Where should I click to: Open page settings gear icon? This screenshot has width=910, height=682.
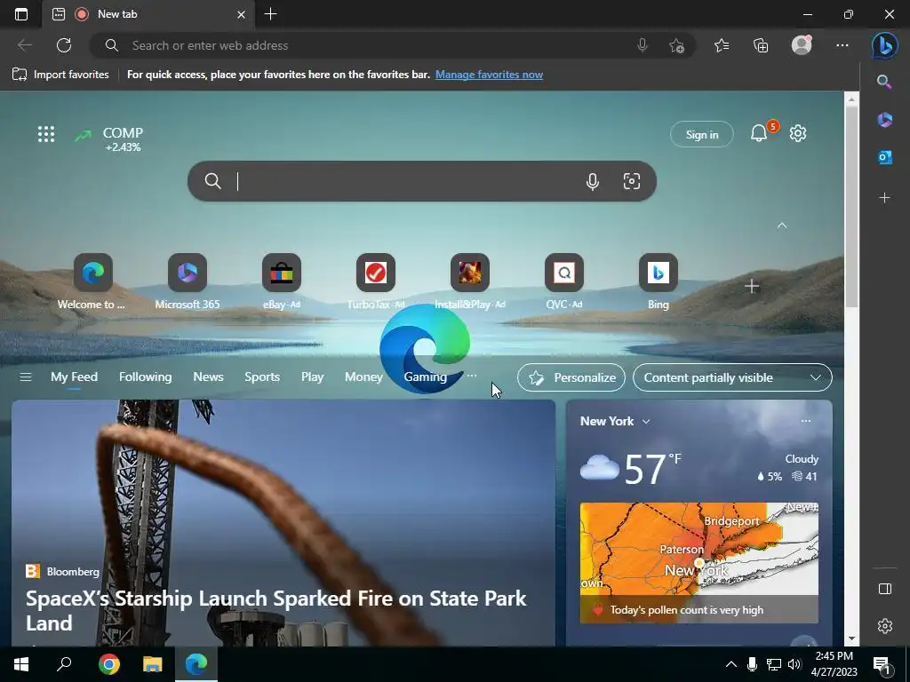[798, 133]
